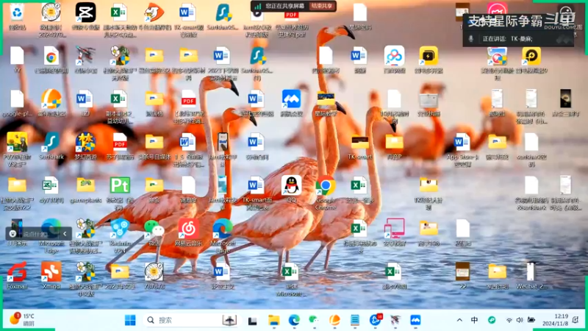
Task: Open the TK-smart folder icon
Action: pos(360,143)
